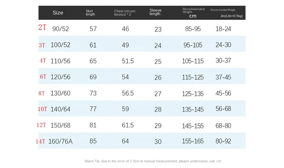Select the red 2T size label
Viewport: 284px width, 168px height.
click(x=42, y=27)
